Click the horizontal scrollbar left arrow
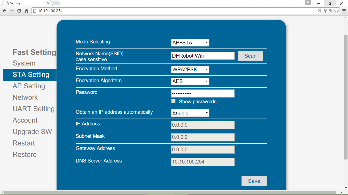Screen dimensions: 348x195 [2, 192]
